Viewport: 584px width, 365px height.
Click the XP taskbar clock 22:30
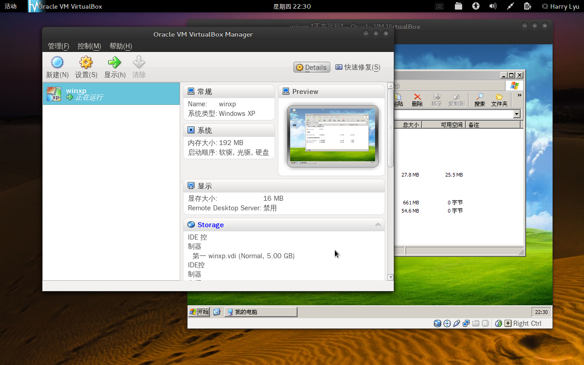click(541, 312)
